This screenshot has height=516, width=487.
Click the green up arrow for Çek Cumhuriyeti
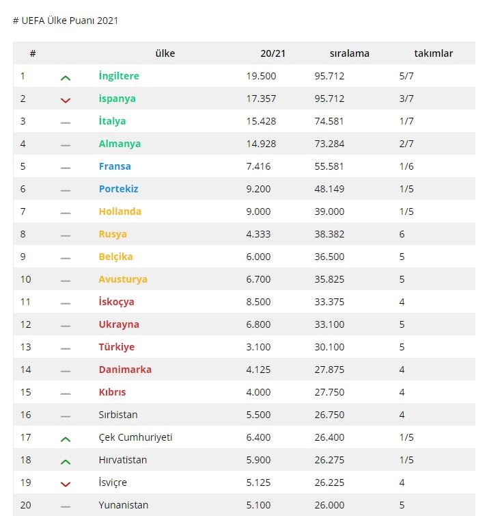pos(66,439)
